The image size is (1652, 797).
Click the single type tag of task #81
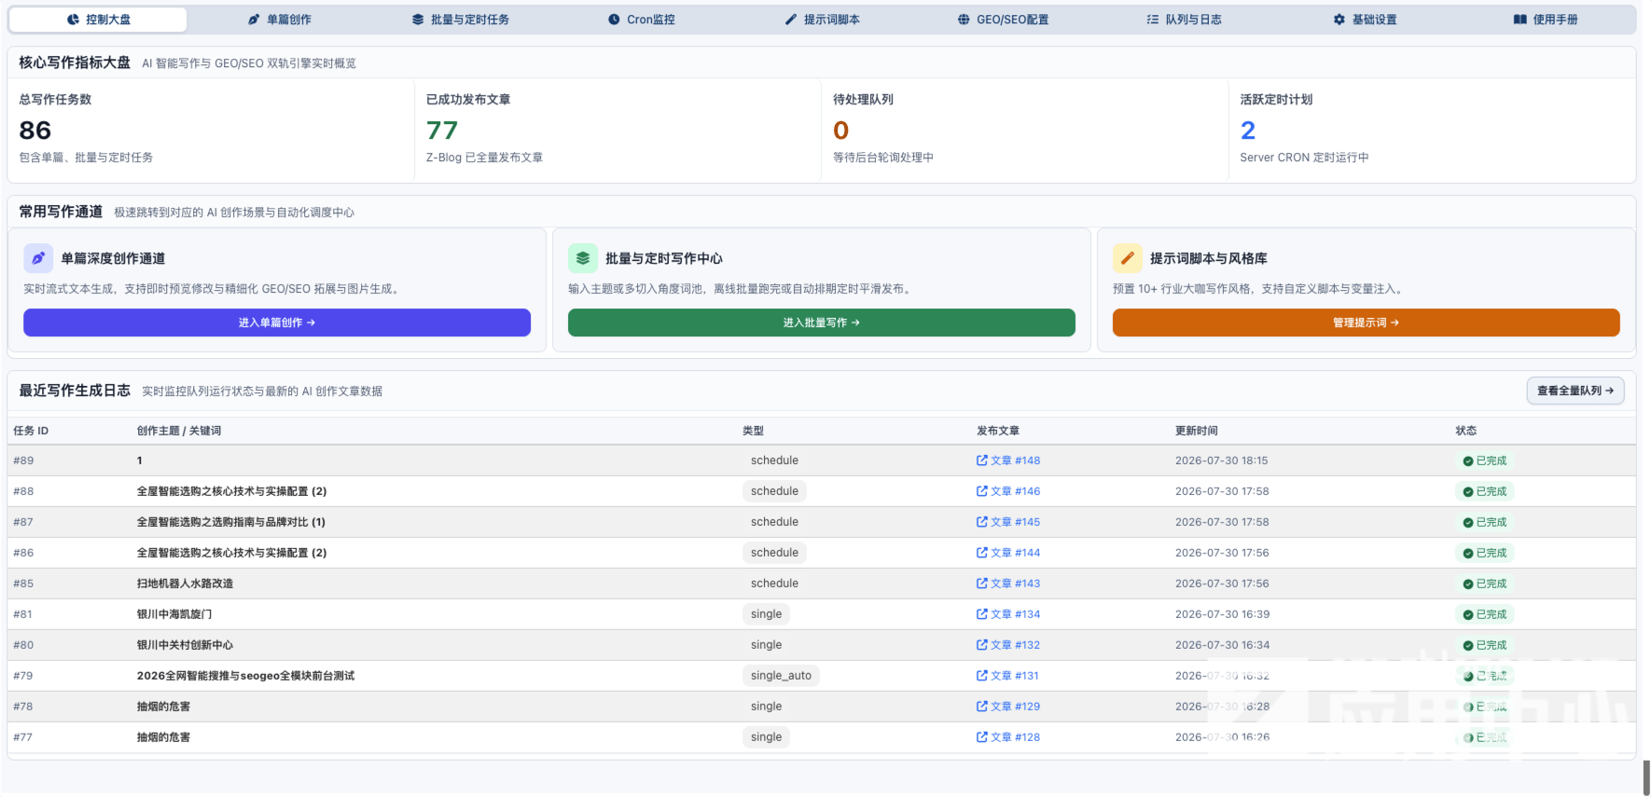coord(766,614)
